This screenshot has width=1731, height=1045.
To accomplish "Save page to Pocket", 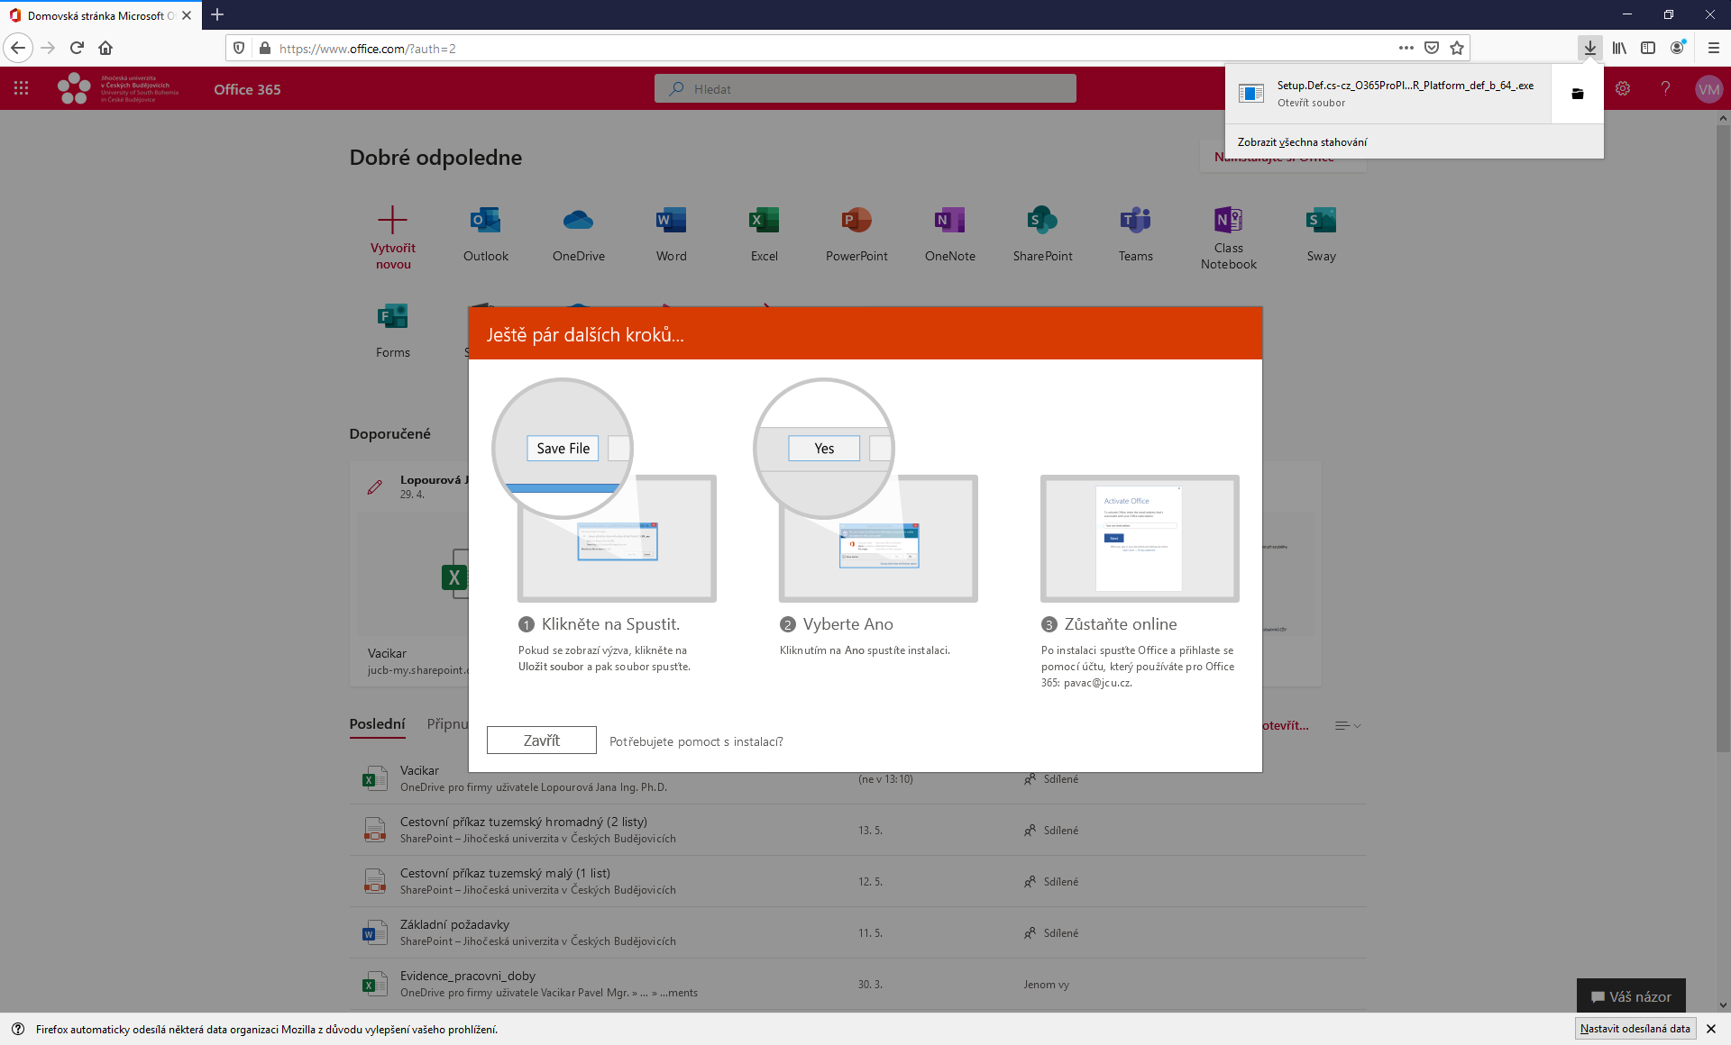I will pos(1432,48).
